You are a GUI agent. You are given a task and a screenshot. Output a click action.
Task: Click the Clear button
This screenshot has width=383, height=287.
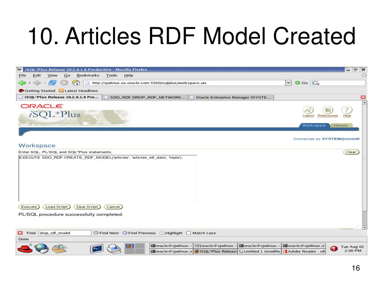pos(351,152)
